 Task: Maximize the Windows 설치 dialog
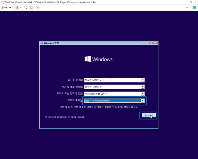click(x=150, y=43)
